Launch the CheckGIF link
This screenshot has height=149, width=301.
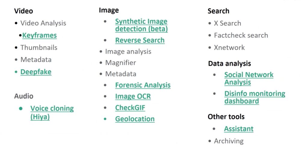coord(130,108)
